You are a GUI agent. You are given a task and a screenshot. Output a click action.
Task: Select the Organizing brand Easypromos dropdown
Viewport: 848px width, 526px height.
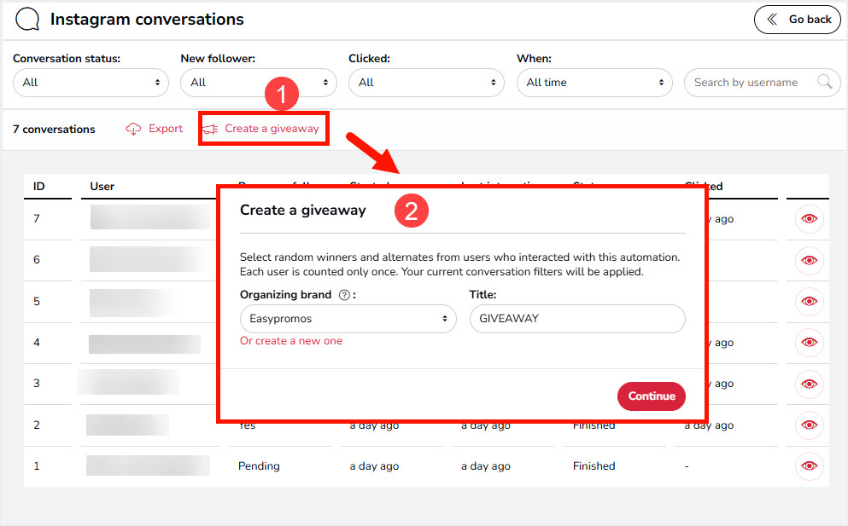[x=348, y=319]
